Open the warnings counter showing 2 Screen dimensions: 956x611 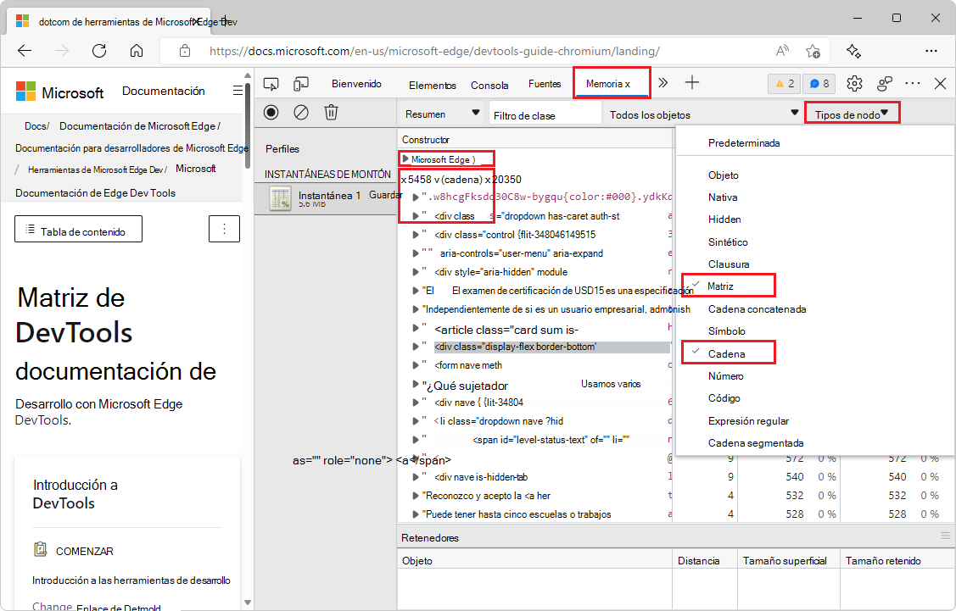(785, 83)
